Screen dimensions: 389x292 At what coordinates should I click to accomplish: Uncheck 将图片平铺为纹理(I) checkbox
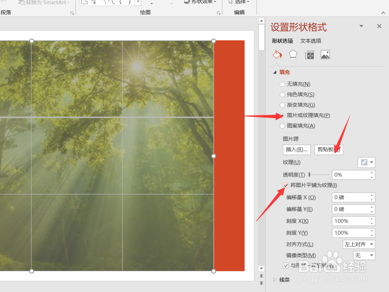click(286, 185)
